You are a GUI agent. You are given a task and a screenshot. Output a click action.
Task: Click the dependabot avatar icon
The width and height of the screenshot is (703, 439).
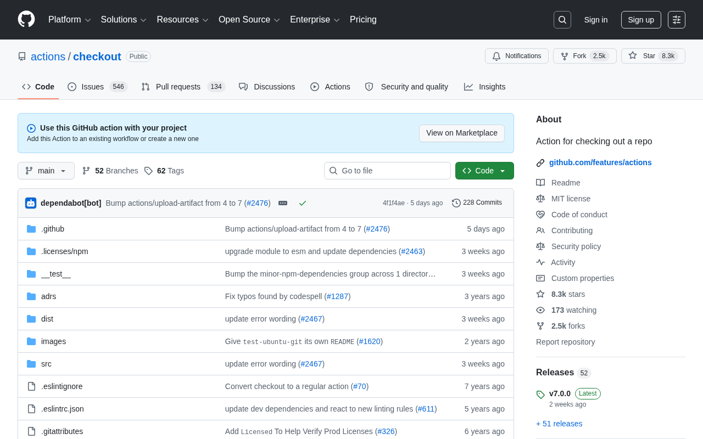point(31,203)
